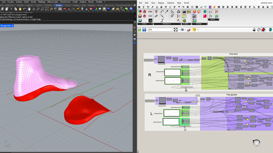The image size is (273, 153).
Task: Expand the 23% zoom level combo box
Action: (172, 30)
